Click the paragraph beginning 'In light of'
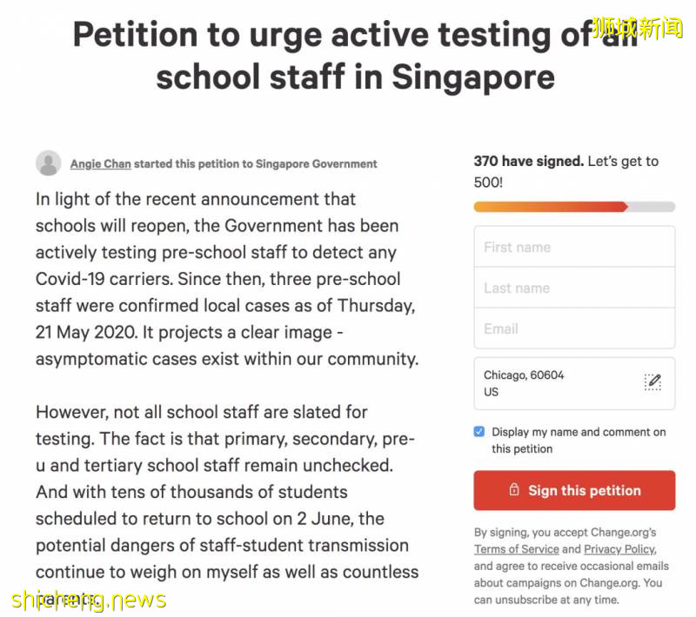 [226, 278]
